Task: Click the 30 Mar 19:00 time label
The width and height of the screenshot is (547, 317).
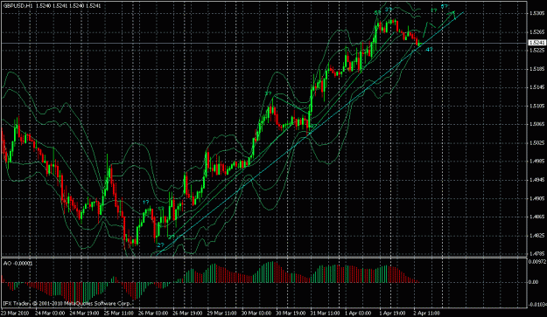Action: [x=291, y=313]
